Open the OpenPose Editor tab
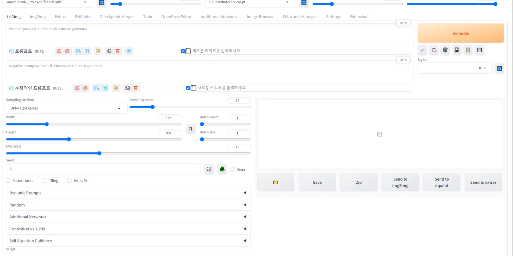The width and height of the screenshot is (513, 256). (x=176, y=17)
